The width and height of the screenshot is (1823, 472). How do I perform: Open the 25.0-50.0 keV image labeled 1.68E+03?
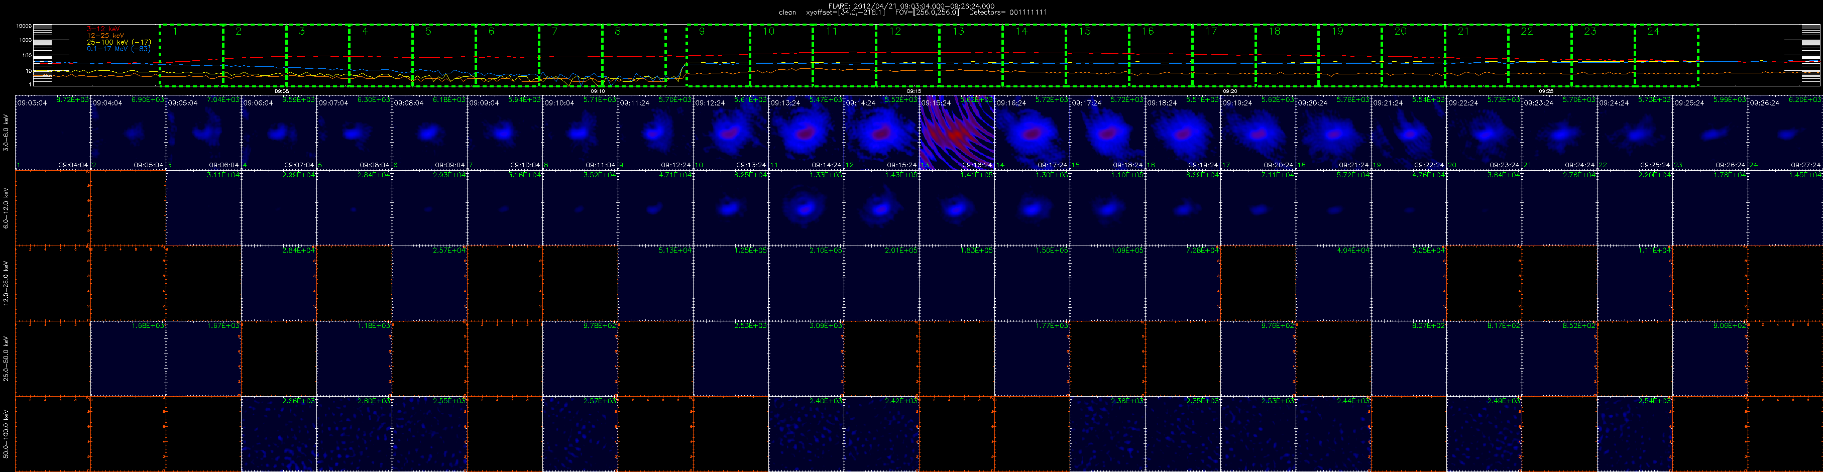128,359
